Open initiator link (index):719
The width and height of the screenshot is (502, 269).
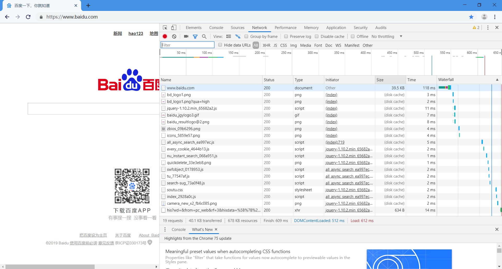click(x=335, y=142)
